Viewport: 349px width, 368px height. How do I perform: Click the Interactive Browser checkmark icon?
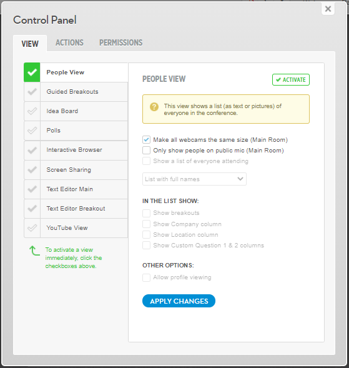tap(32, 150)
